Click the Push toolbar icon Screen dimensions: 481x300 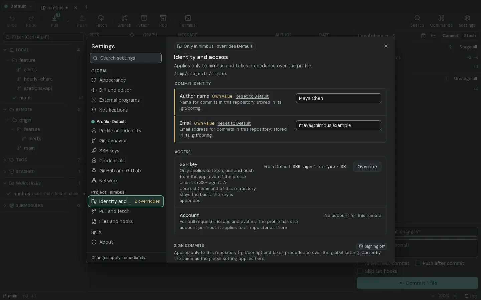82,21
